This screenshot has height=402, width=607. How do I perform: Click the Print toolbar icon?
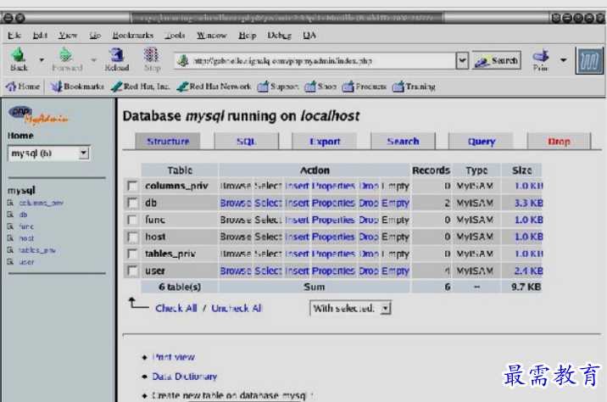[x=541, y=59]
